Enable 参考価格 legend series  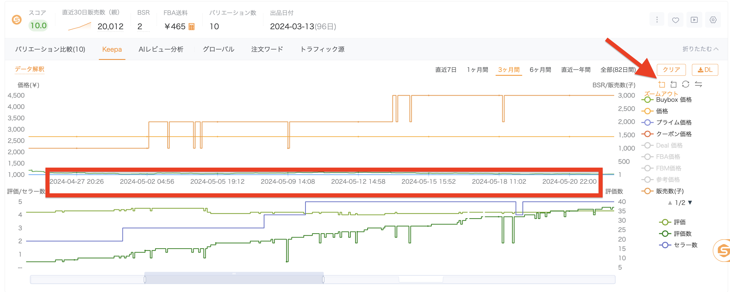661,180
